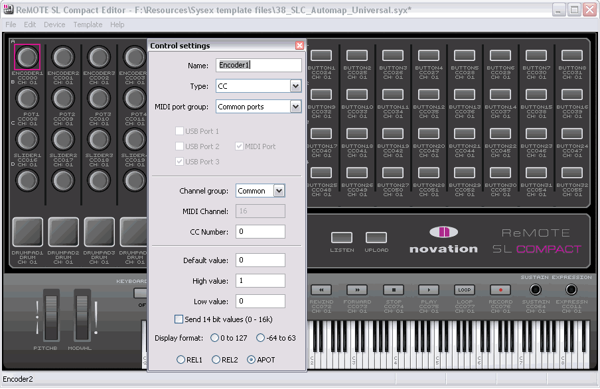Select Button22 on the device panel
This screenshot has width=600, height=389.
pyautogui.click(x=500, y=133)
